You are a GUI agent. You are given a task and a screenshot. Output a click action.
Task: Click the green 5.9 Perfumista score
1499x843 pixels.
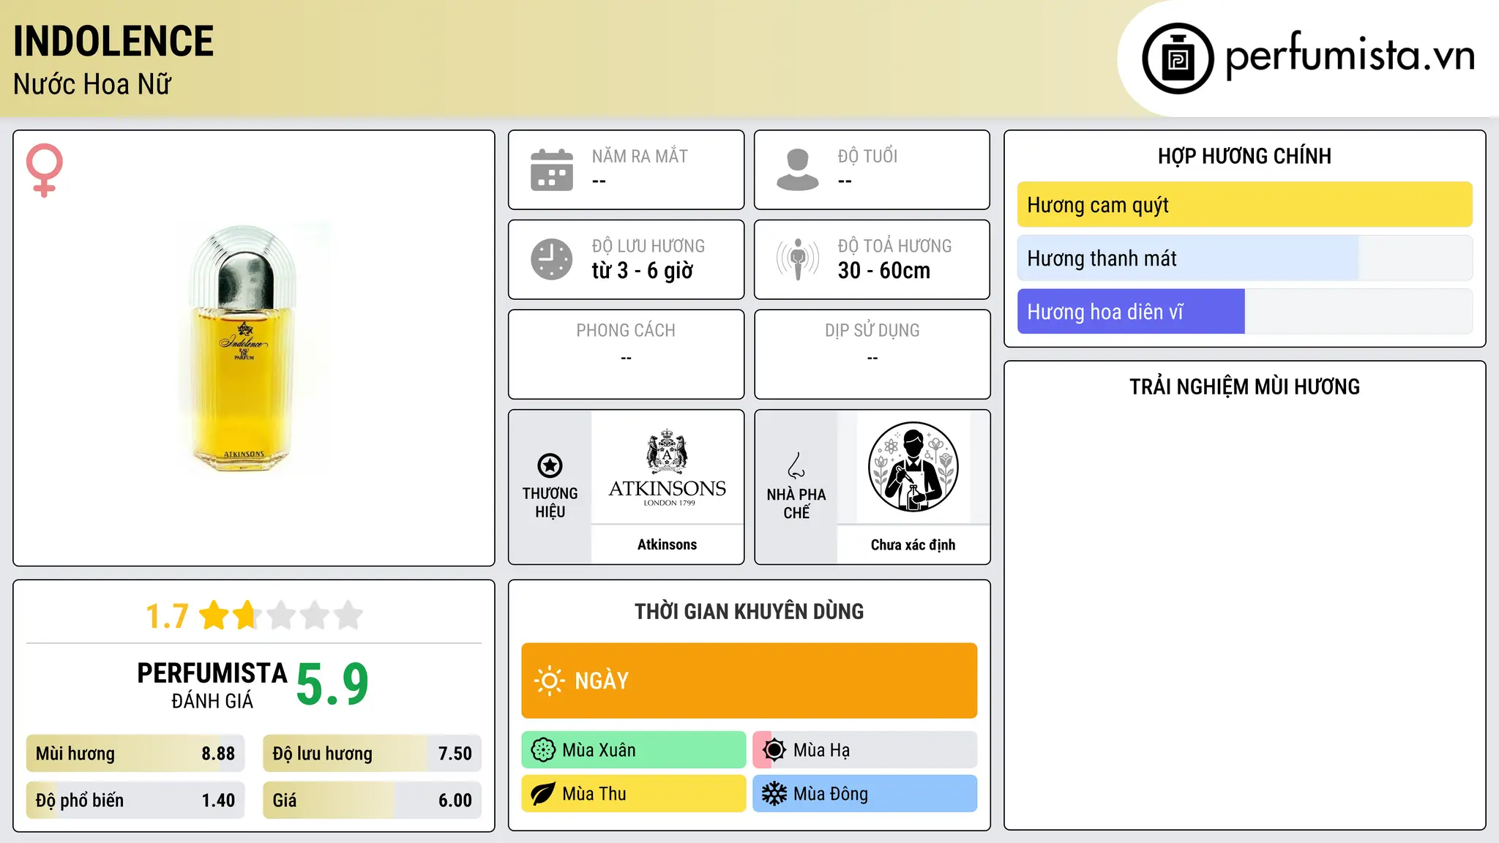[332, 685]
